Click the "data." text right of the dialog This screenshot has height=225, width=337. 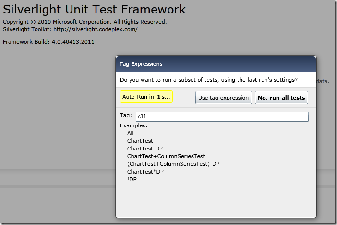click(x=323, y=81)
